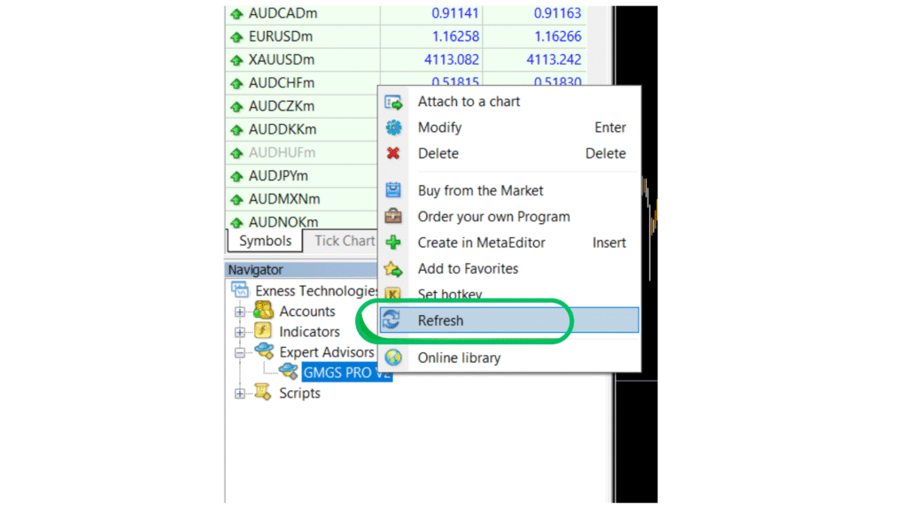Click the Buy from the Market icon
Screen dimensions: 907x509
coord(393,190)
